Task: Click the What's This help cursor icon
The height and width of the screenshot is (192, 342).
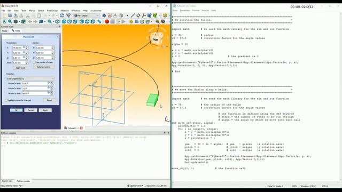Action: (68, 15)
